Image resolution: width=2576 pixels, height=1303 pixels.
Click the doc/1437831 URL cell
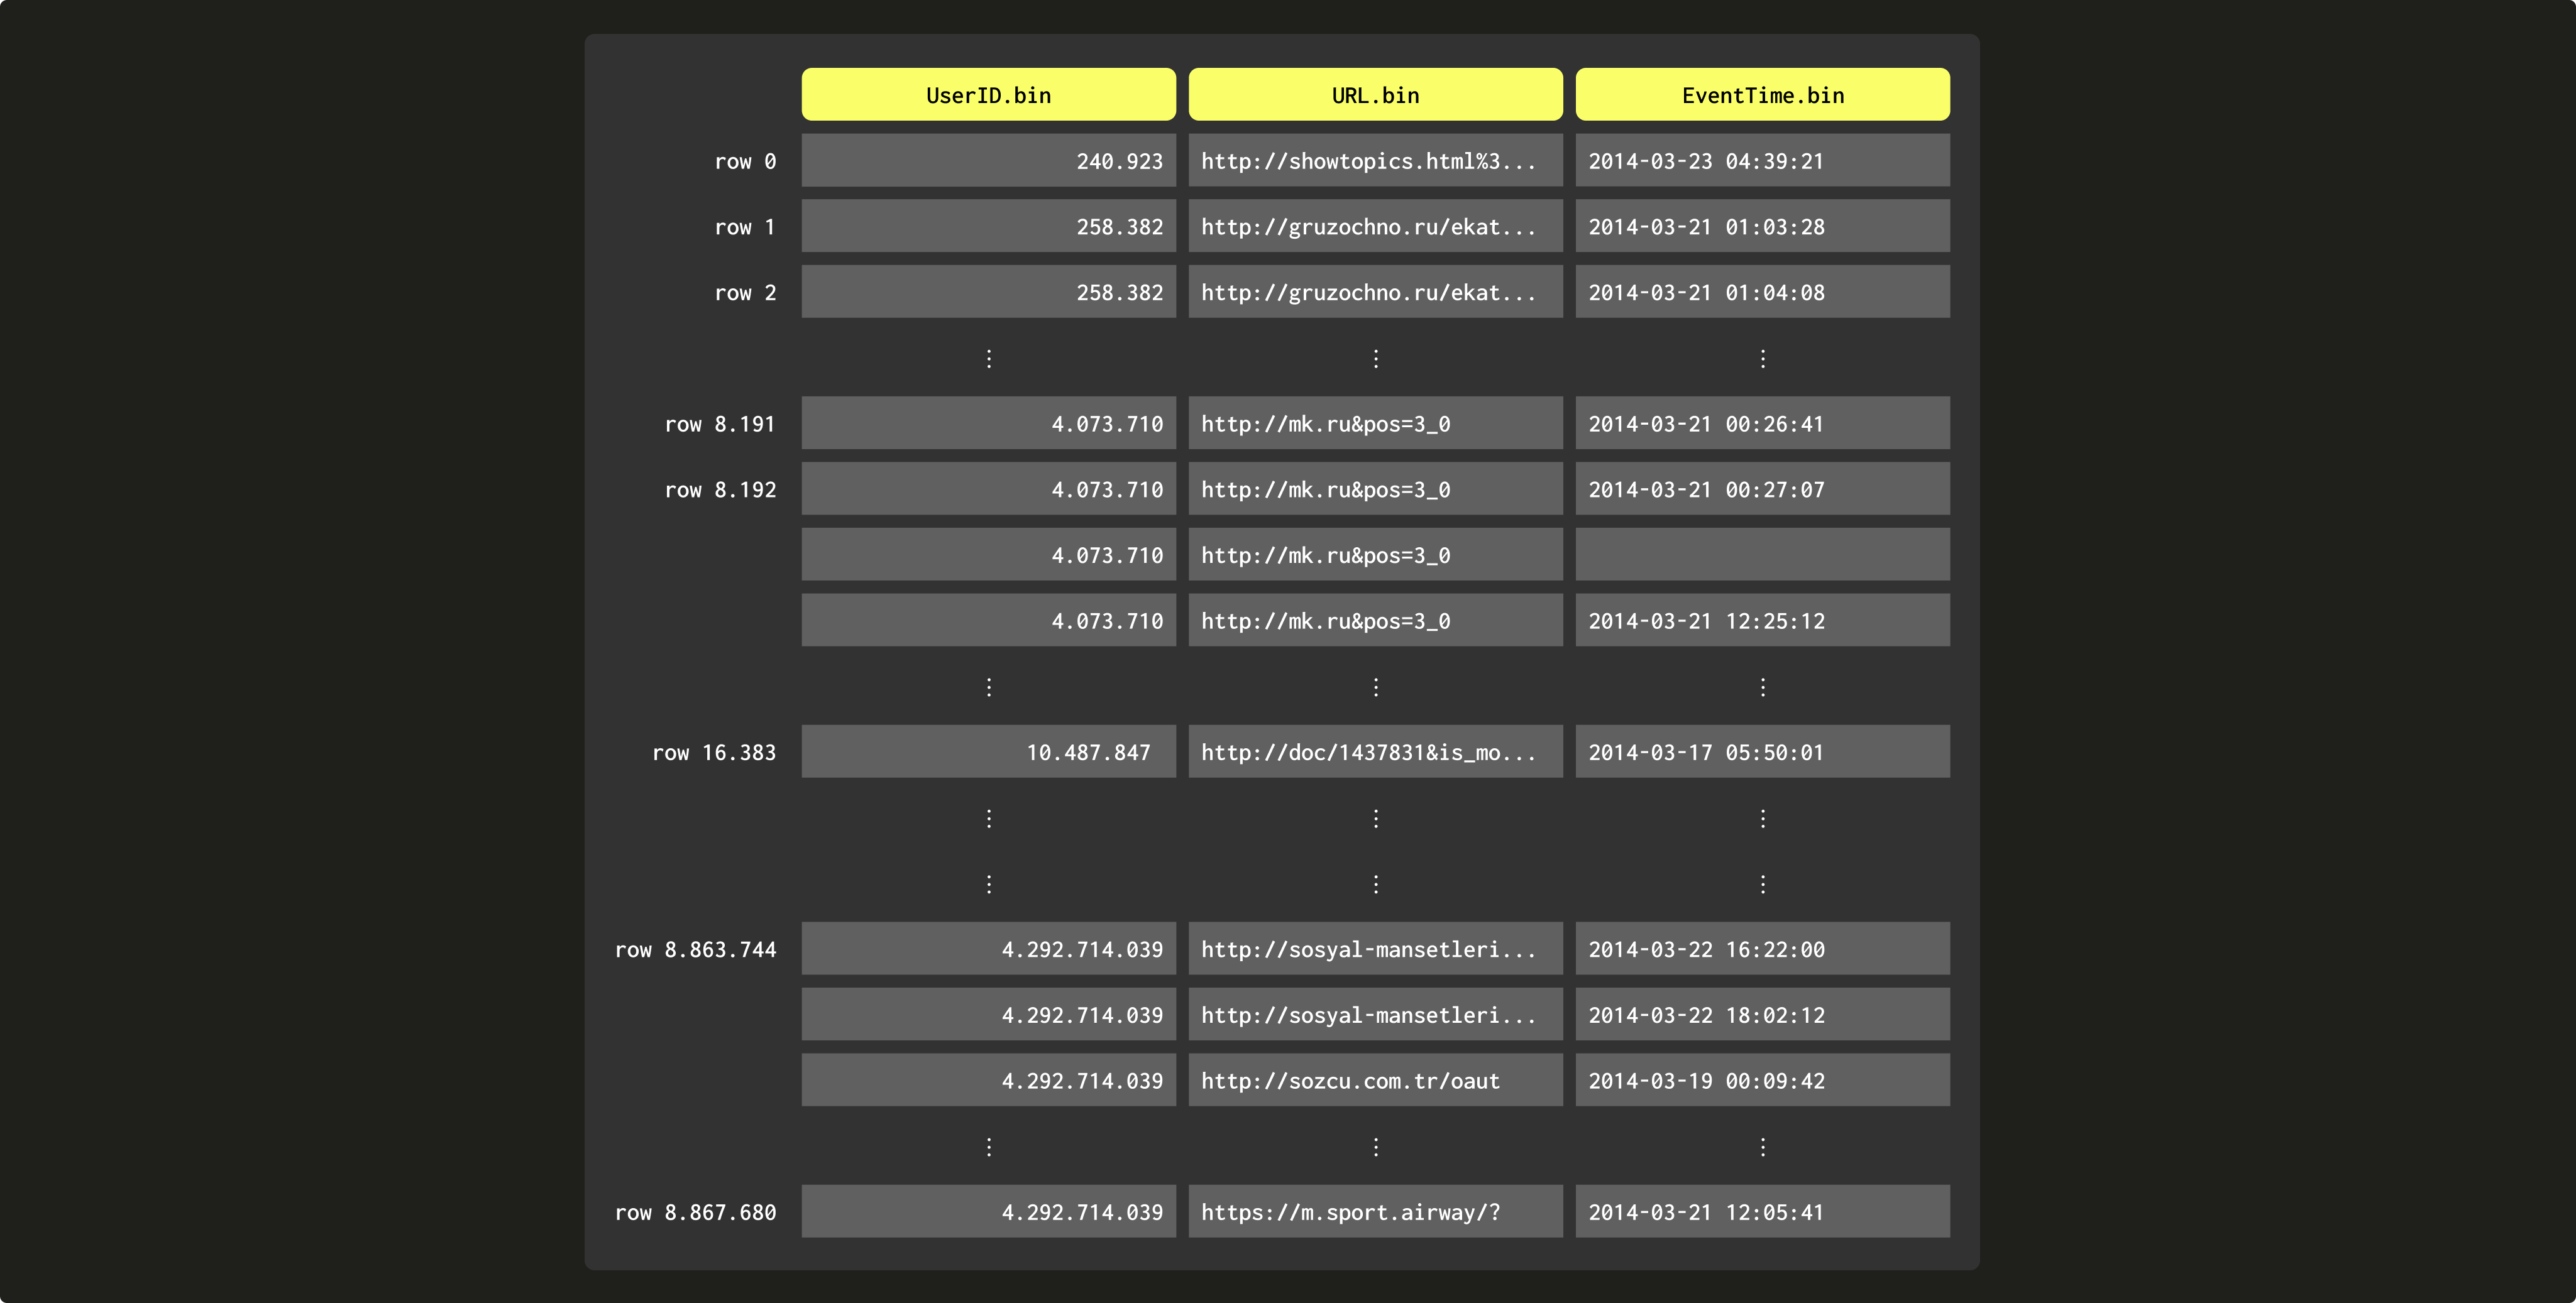(x=1375, y=753)
